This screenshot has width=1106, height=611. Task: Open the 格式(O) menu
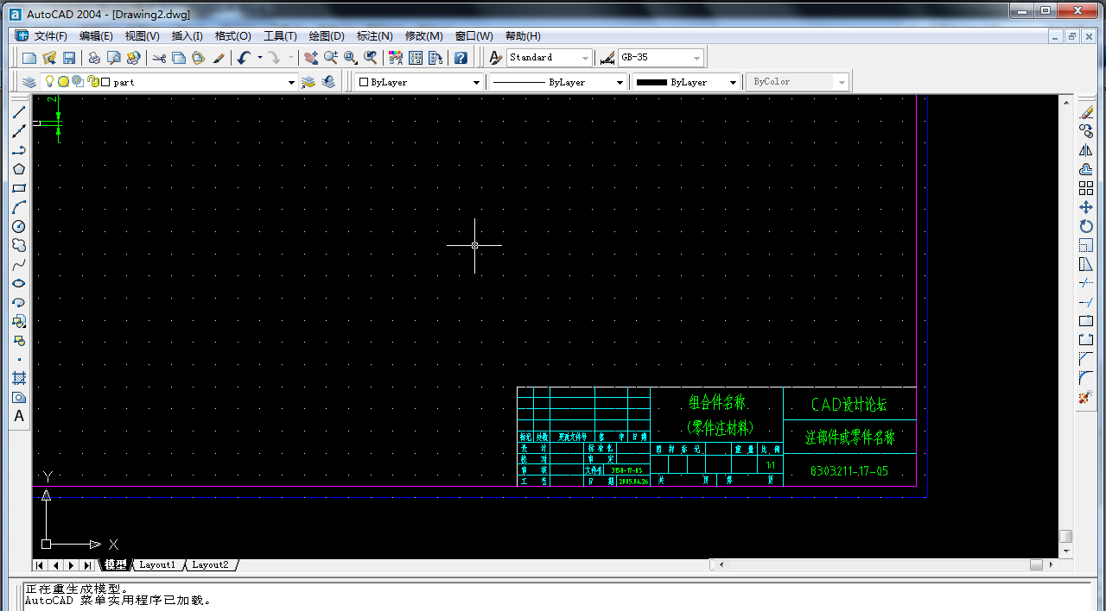tap(232, 36)
